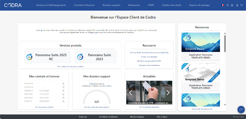Open Versions et téléchargements menu
246x119 pixels.
51,5
